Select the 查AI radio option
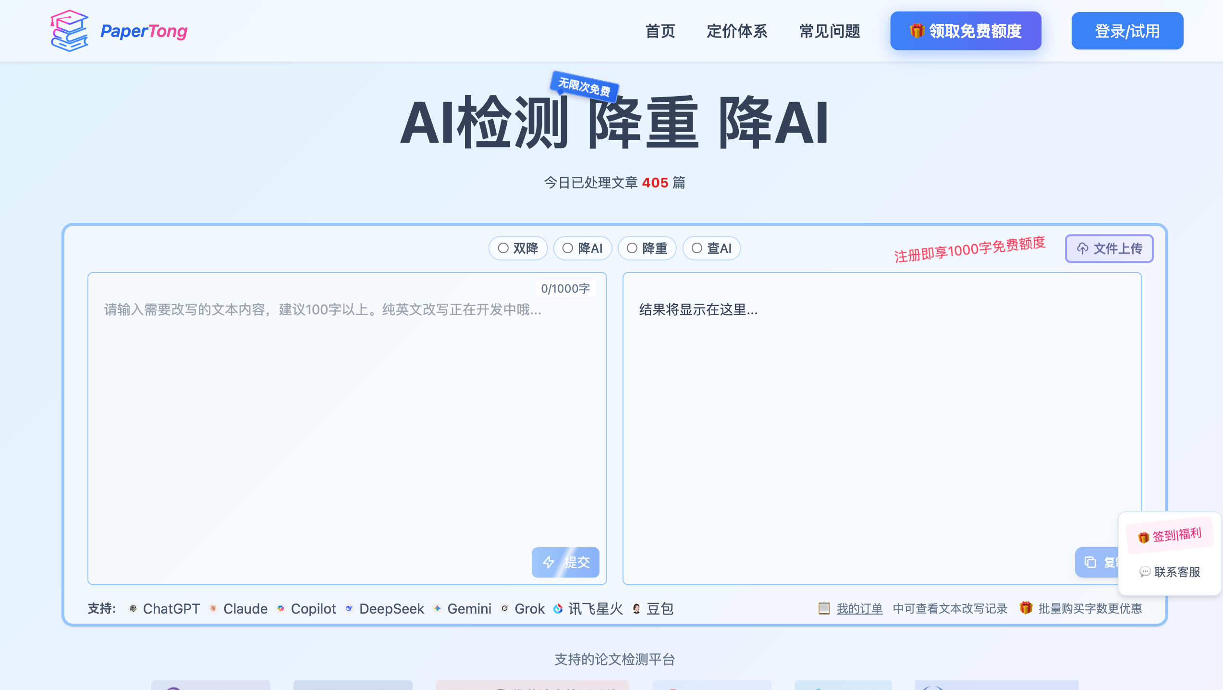 (x=697, y=248)
